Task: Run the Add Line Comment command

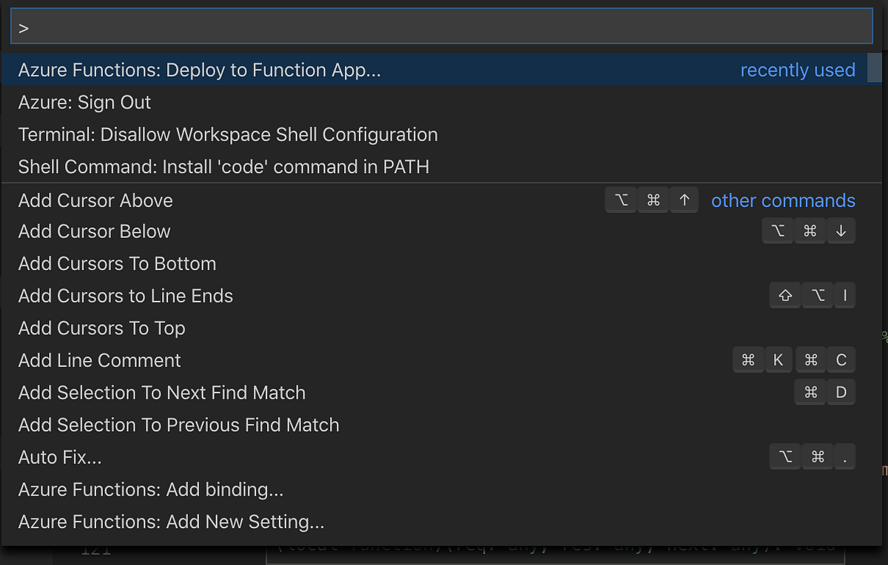Action: coord(99,361)
